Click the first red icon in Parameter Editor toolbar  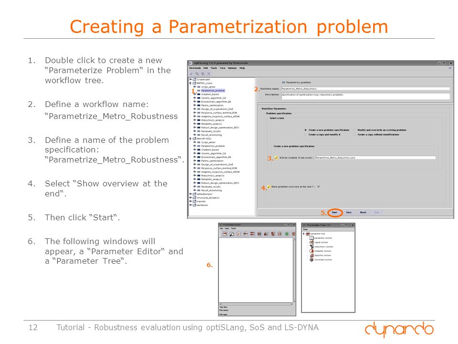(225, 234)
